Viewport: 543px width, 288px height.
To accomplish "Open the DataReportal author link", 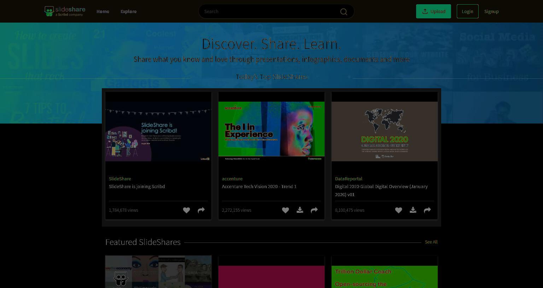I will [x=349, y=179].
